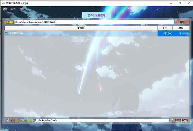Click the D:\Backup\Downloads path field
The width and height of the screenshot is (193, 131).
102,120
